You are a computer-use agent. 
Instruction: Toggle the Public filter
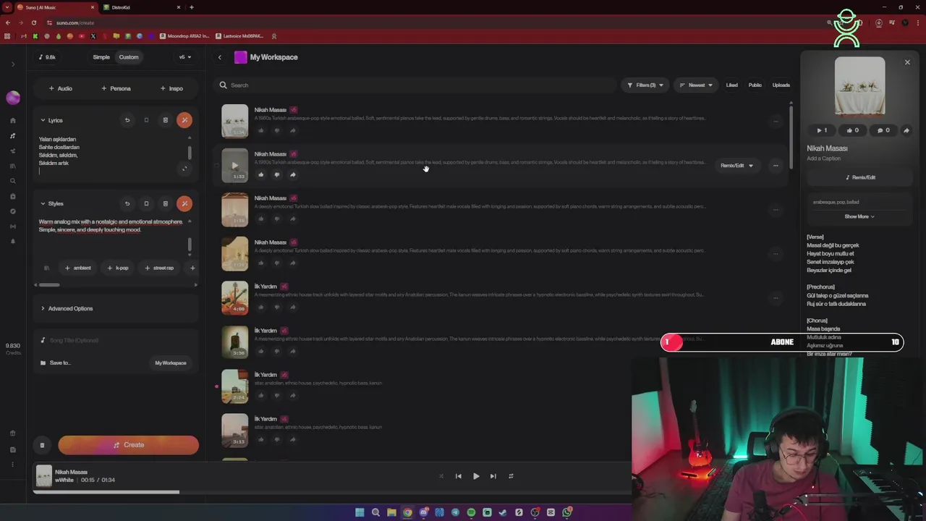755,85
